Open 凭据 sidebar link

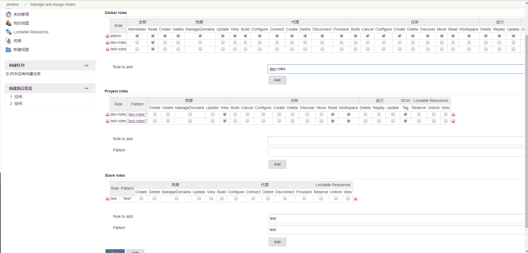coord(17,41)
